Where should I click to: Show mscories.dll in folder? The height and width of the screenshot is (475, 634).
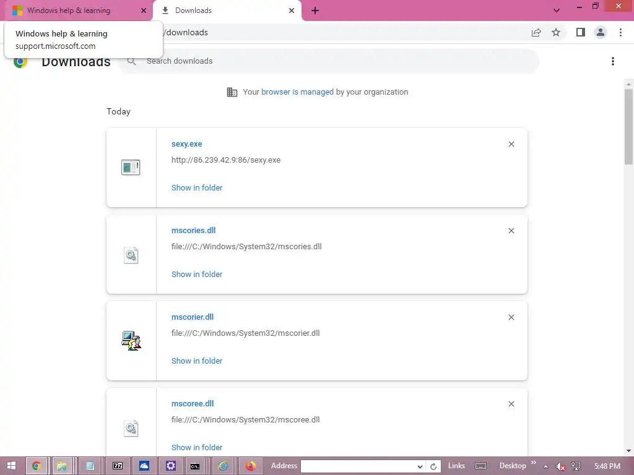click(x=196, y=274)
